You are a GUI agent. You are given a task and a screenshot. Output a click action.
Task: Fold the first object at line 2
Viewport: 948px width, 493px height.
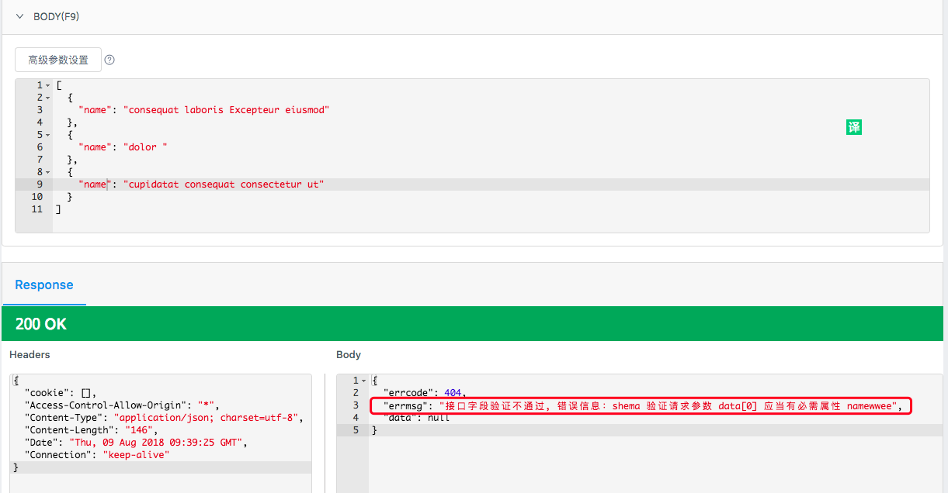tap(48, 98)
